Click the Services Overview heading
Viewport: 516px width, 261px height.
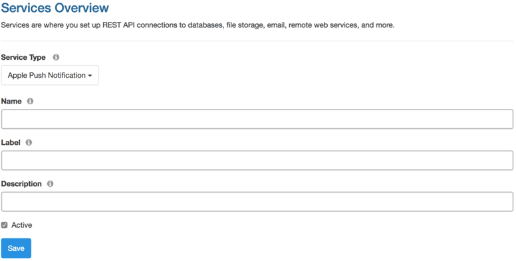(x=55, y=7)
